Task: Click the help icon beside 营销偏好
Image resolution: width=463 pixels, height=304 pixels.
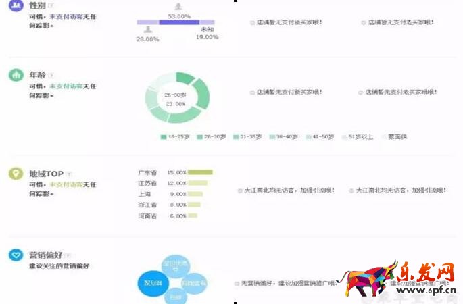Action: coord(68,256)
